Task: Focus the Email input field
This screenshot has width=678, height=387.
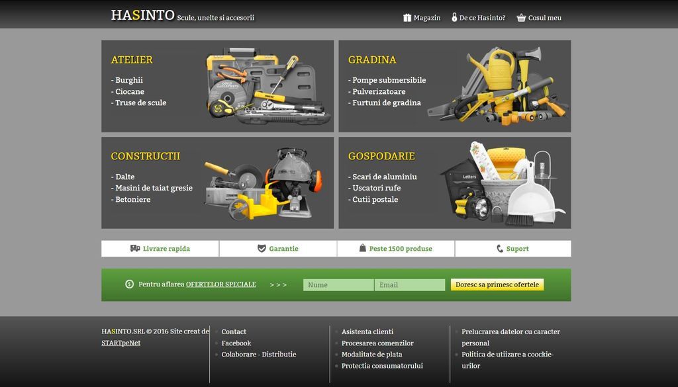Action: (x=410, y=285)
